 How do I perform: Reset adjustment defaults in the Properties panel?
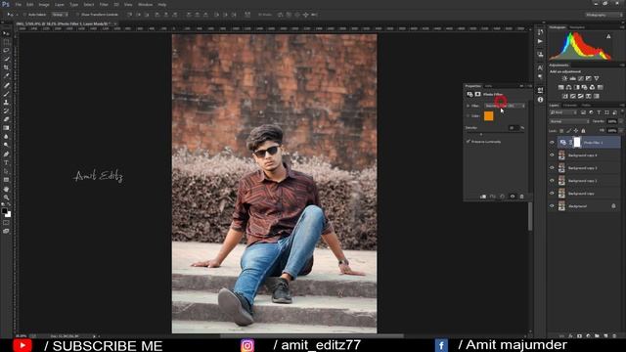(502, 197)
